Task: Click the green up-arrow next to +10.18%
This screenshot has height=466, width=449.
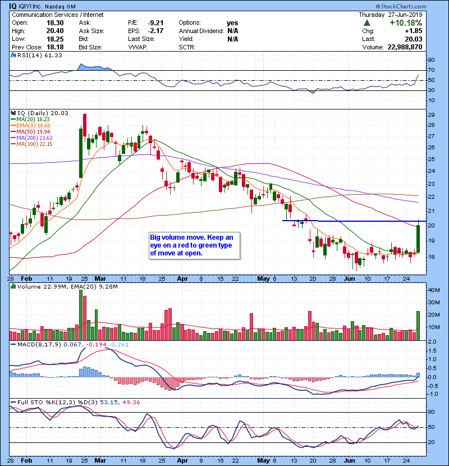Action: click(x=367, y=23)
